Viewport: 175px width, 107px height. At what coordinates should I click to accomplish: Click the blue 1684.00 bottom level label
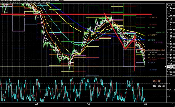pos(153,70)
